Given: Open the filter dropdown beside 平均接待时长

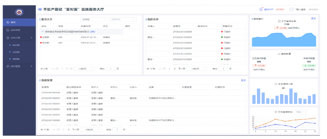Looking at the screenshot, I should coord(300,112).
